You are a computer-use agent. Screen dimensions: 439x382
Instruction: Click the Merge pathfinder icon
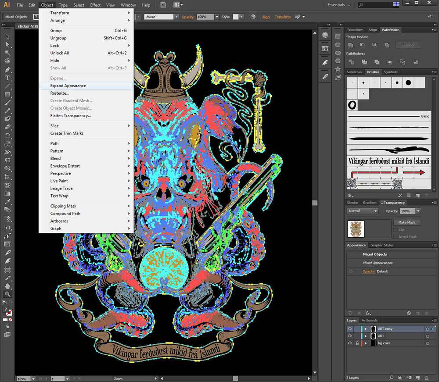click(377, 62)
